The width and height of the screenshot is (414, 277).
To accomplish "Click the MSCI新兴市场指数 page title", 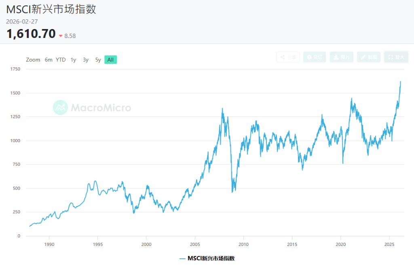I will 51,9.
